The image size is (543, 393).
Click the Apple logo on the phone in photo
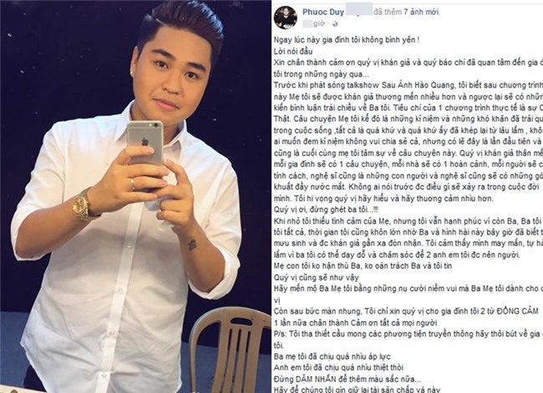point(145,142)
